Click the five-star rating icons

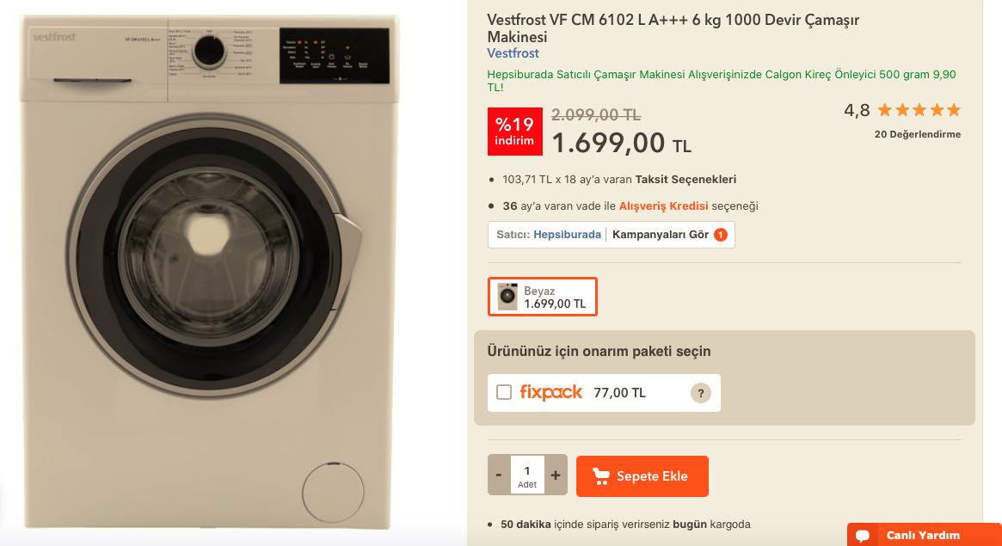pyautogui.click(x=918, y=110)
